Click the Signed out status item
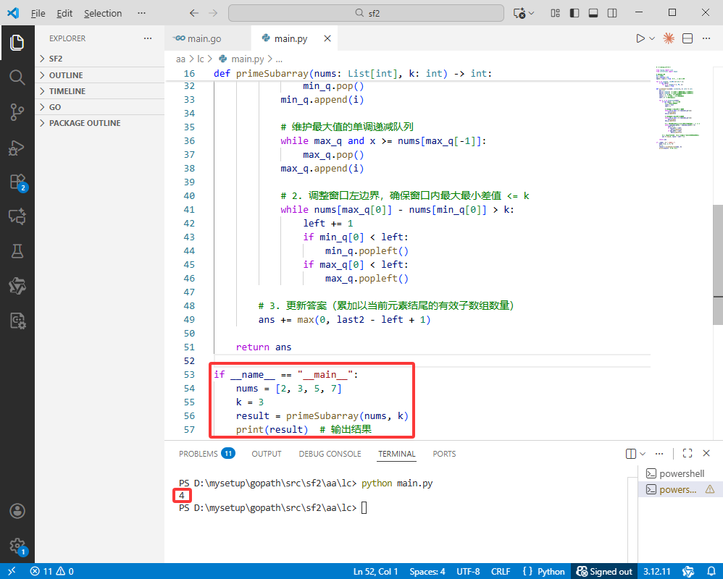Viewport: 723px width, 579px height. click(x=604, y=571)
